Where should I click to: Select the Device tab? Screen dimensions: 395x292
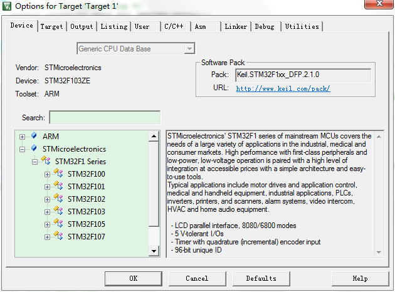coord(22,26)
